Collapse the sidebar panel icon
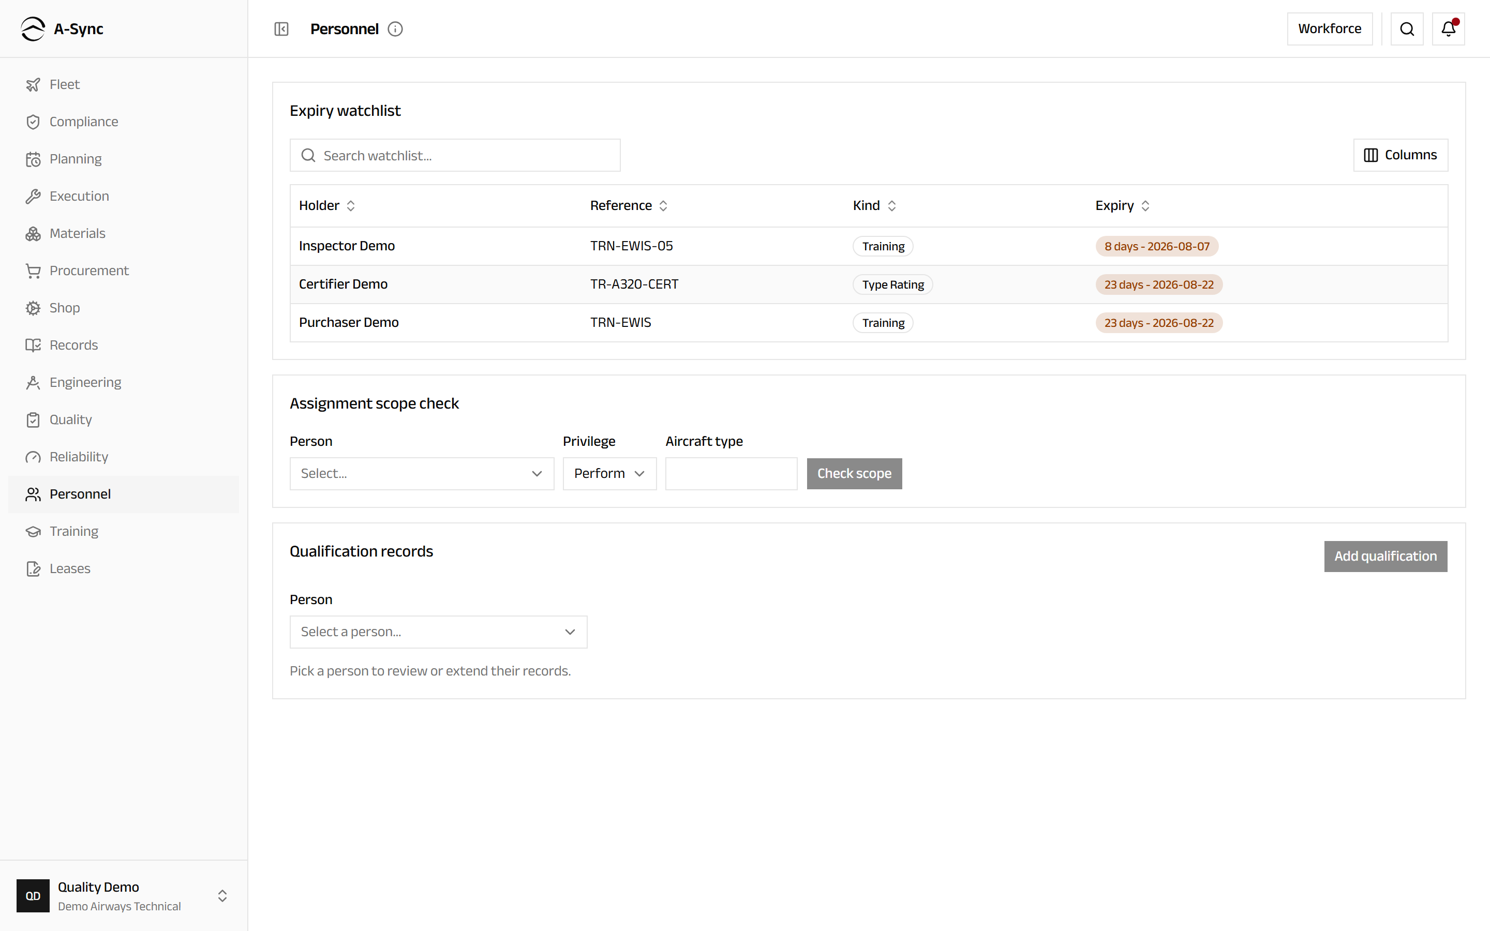The image size is (1490, 931). point(281,29)
